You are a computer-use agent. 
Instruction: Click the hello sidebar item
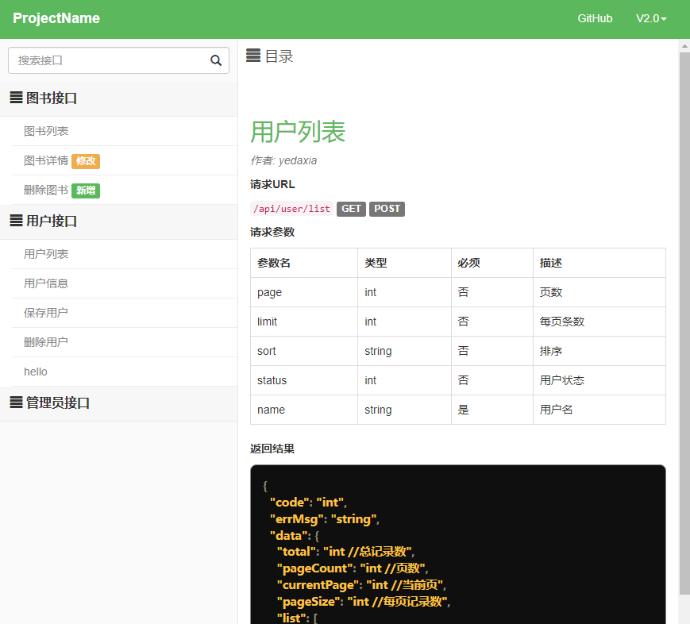click(x=34, y=371)
